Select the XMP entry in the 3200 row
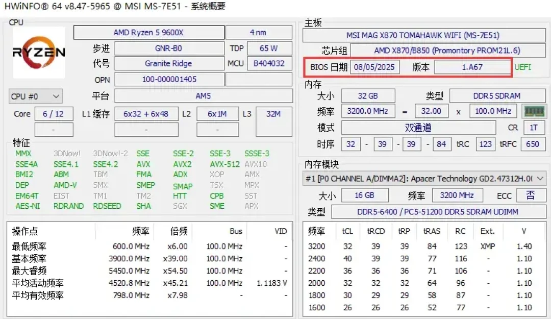This screenshot has height=319, width=551. tap(488, 246)
